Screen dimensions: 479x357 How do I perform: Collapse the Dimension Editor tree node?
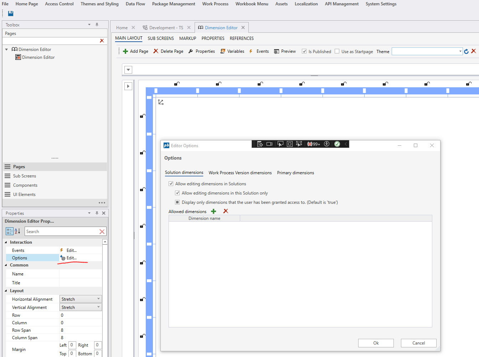point(6,50)
